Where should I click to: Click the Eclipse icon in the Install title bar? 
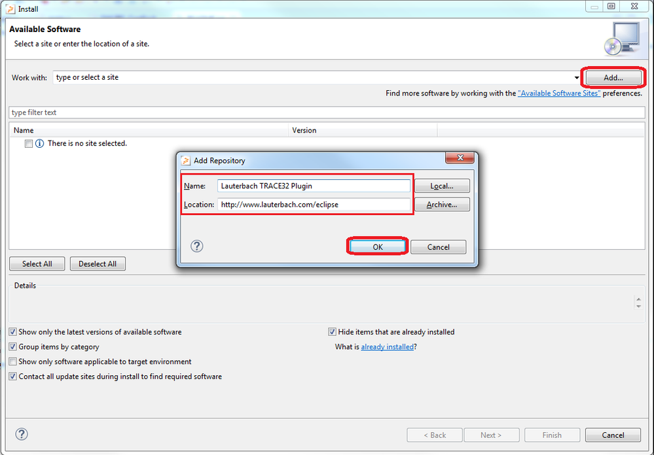point(11,8)
